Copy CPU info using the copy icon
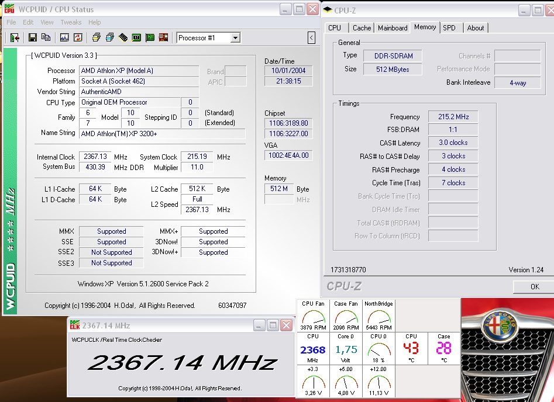Image resolution: width=554 pixels, height=402 pixels. (46, 37)
